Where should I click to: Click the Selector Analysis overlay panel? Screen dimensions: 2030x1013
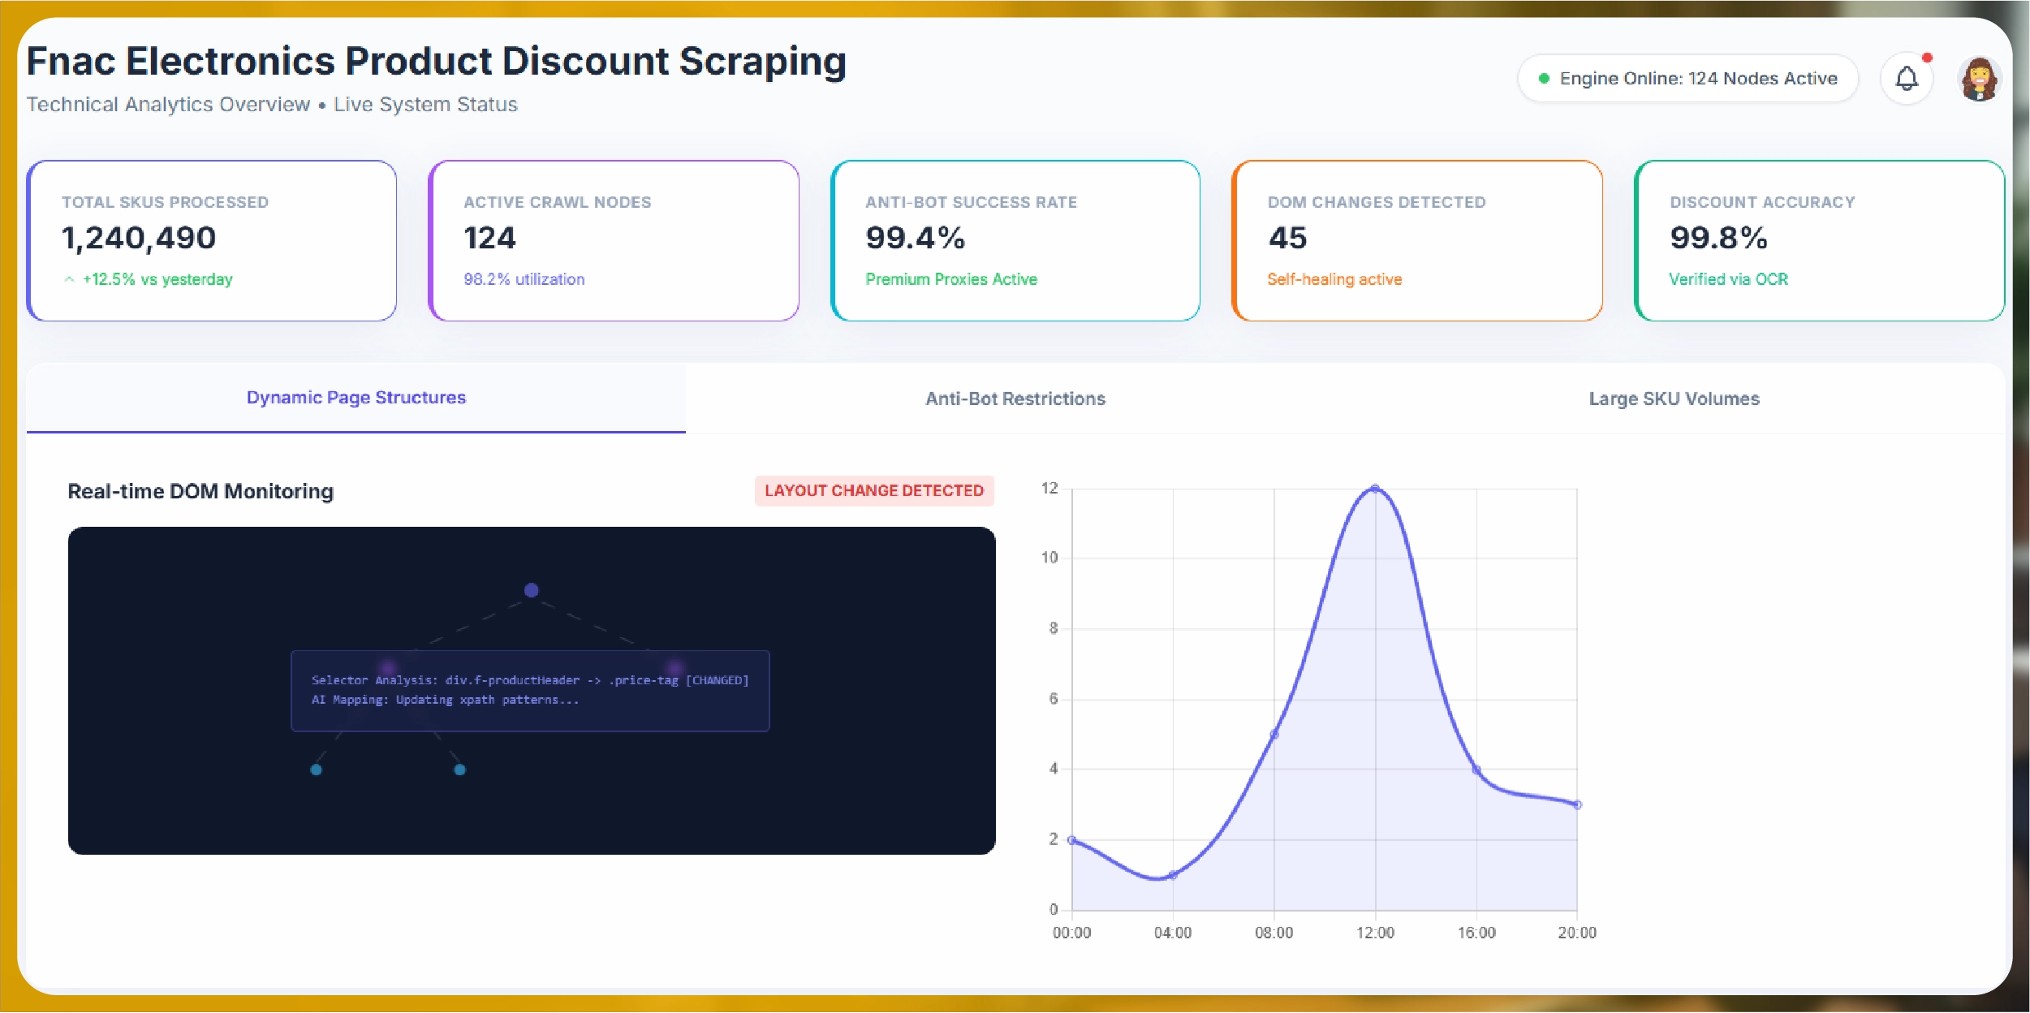pyautogui.click(x=531, y=690)
